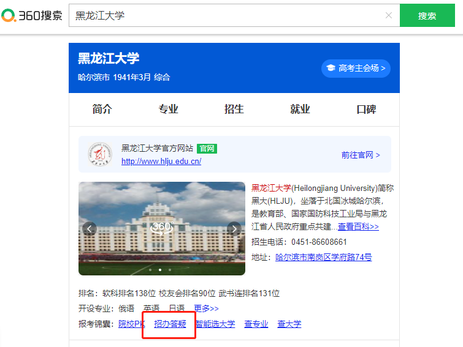Click the green 官网 badge
The image size is (463, 347).
pyautogui.click(x=207, y=149)
